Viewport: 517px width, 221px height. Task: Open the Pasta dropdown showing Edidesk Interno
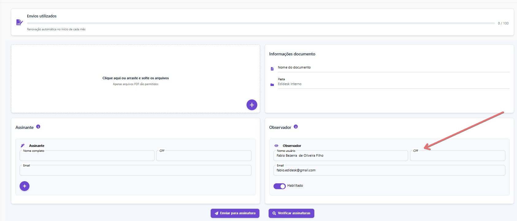393,84
